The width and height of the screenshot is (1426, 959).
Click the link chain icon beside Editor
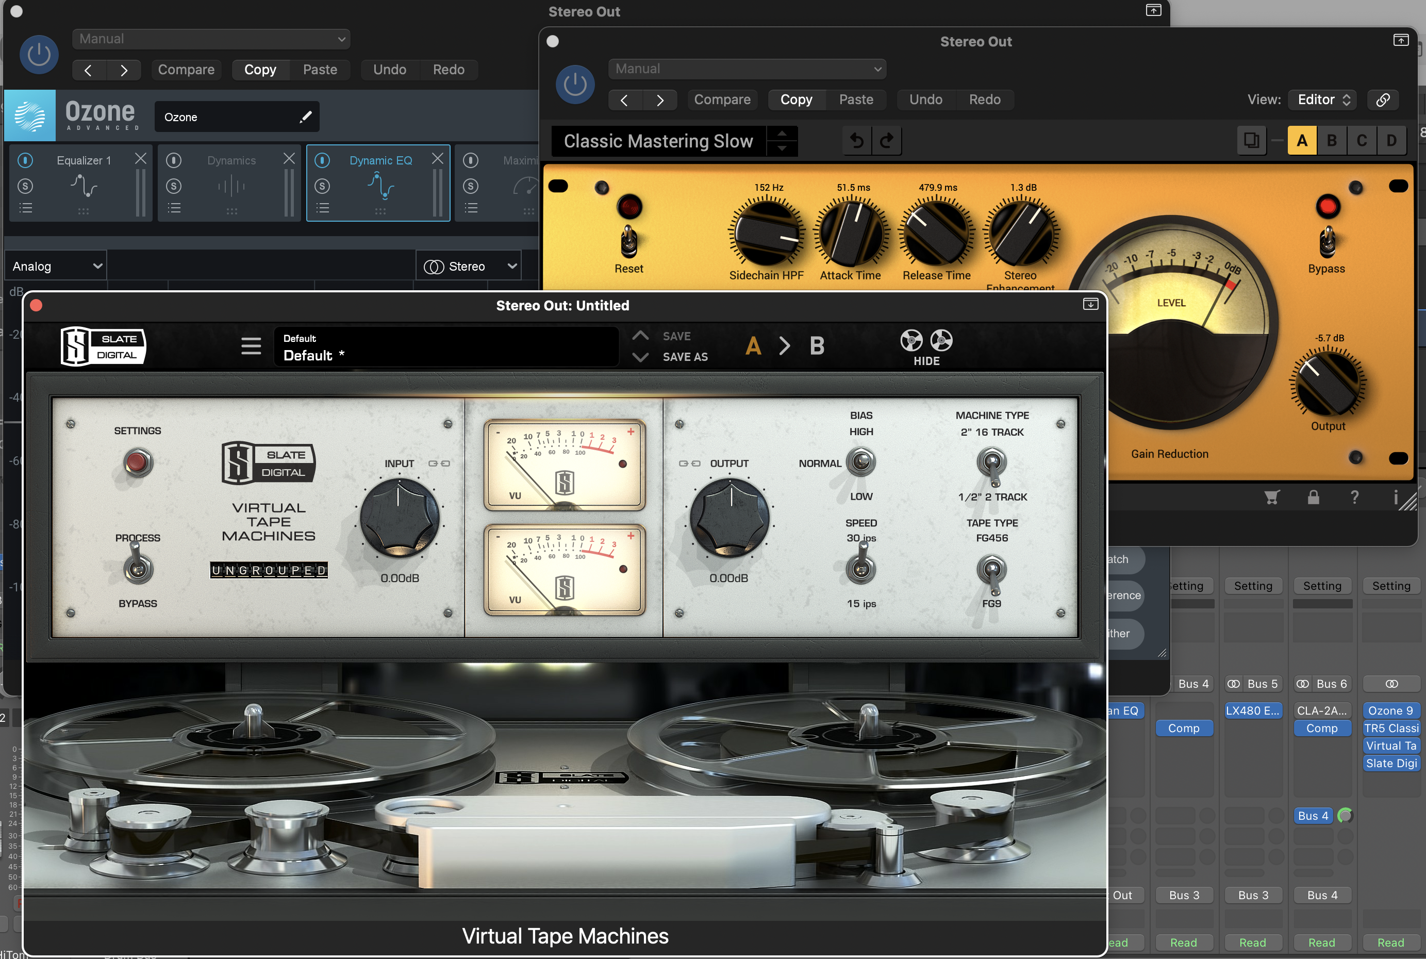click(1383, 100)
